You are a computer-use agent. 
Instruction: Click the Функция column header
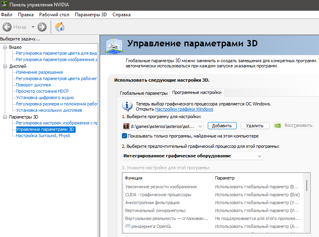167,178
